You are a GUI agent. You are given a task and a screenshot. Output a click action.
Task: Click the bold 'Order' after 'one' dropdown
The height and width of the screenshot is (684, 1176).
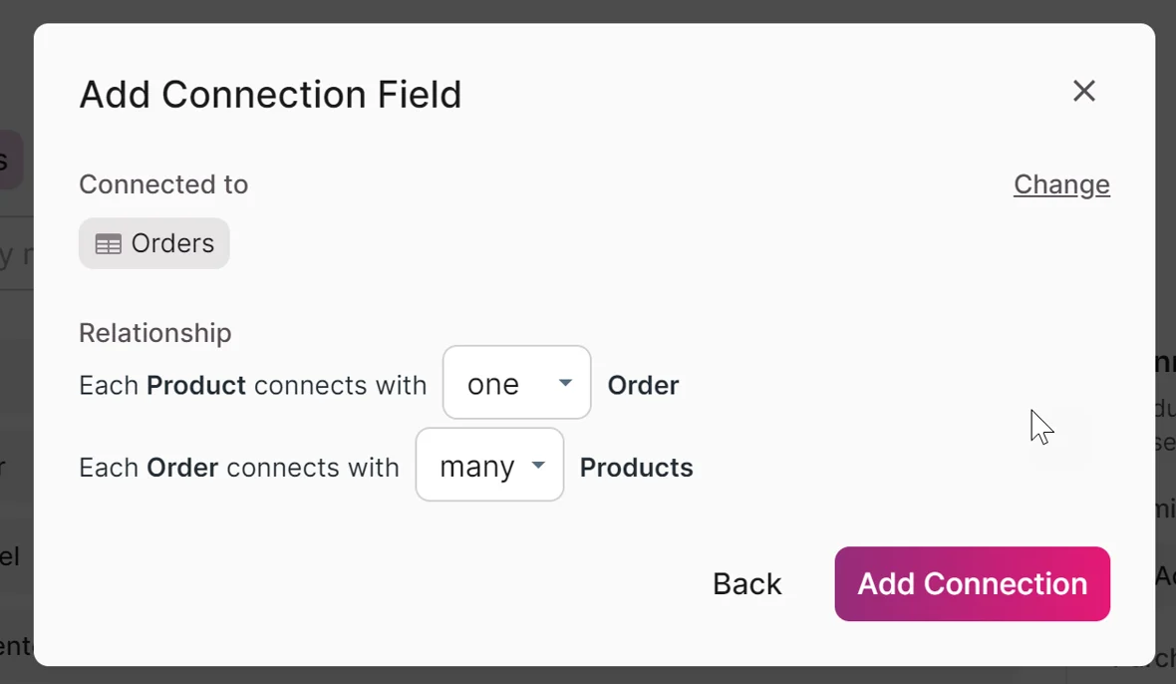point(643,385)
